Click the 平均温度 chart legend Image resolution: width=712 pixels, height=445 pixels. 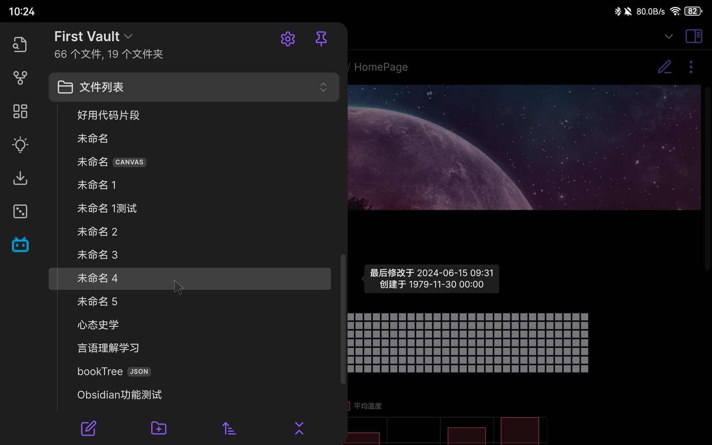(365, 406)
